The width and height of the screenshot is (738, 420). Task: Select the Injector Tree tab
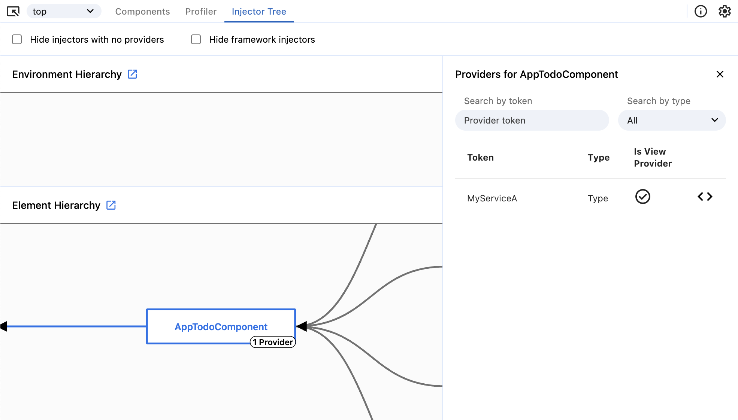[x=259, y=12]
